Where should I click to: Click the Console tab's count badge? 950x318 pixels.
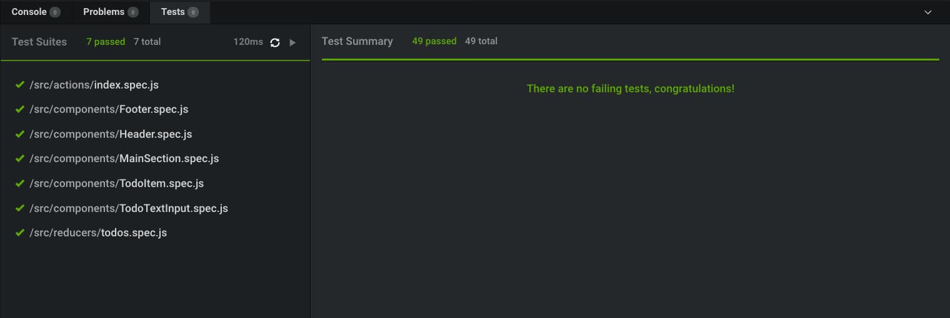(x=55, y=12)
